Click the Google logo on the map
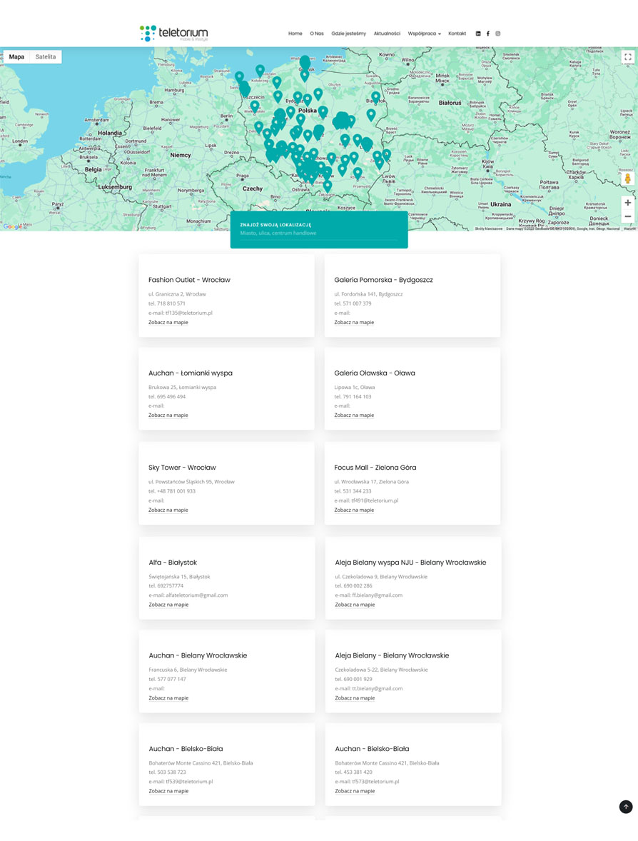 [x=12, y=226]
